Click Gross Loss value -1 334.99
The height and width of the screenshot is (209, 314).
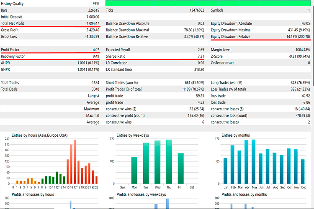pyautogui.click(x=92, y=37)
